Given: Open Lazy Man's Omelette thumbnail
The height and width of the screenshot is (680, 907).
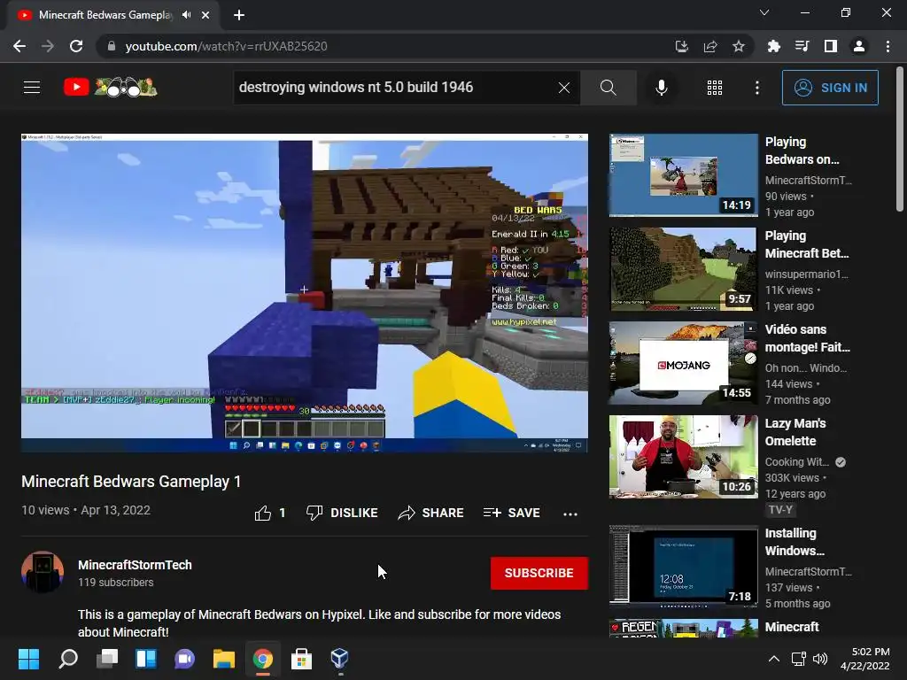Looking at the screenshot, I should click(683, 457).
